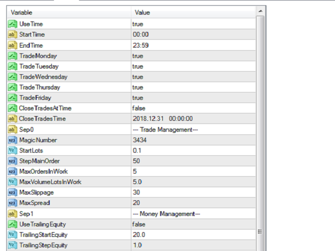Screen dimensions: 335x251
Task: Click the double icon beside TrailingStartEquity
Action: (13, 235)
